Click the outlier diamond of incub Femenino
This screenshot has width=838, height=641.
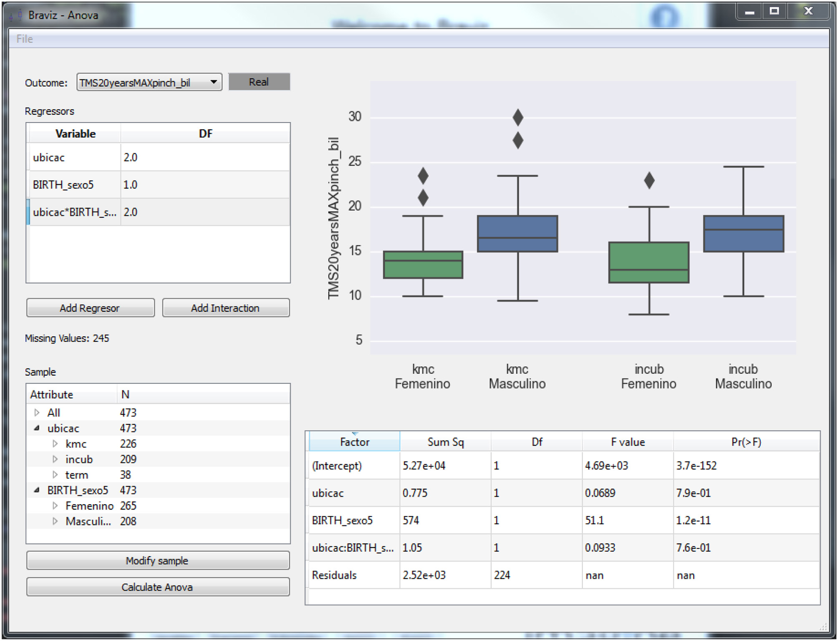[x=649, y=181]
